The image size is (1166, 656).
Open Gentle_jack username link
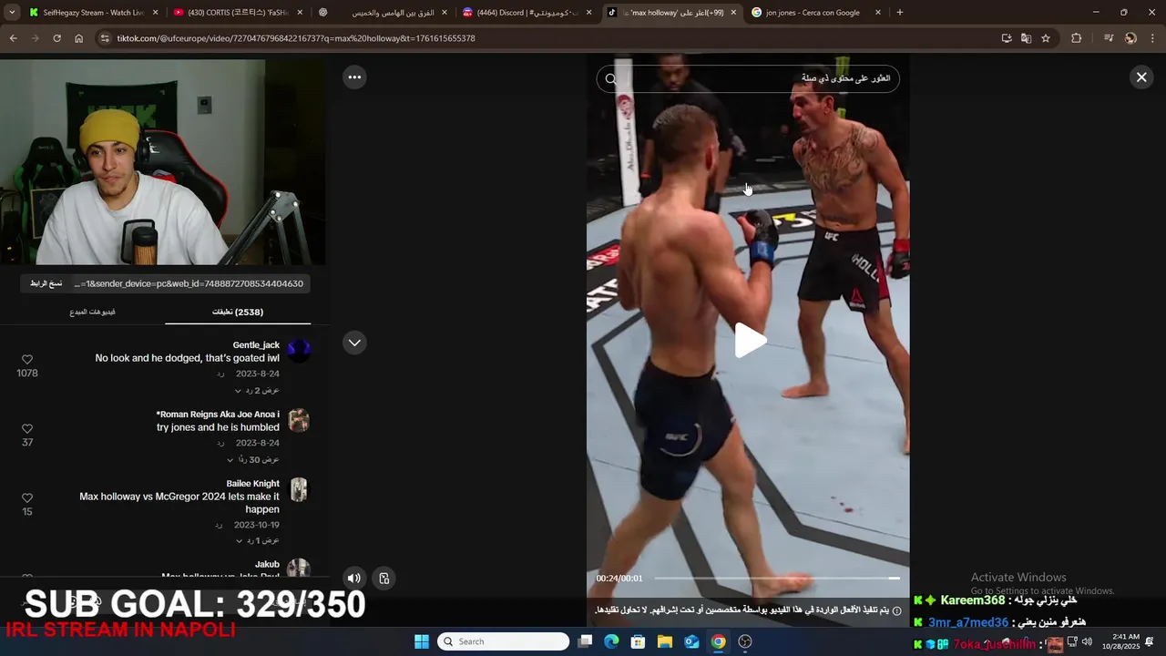(x=256, y=344)
